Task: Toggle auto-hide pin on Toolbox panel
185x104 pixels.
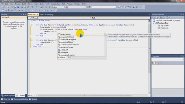Action: click(x=23, y=14)
